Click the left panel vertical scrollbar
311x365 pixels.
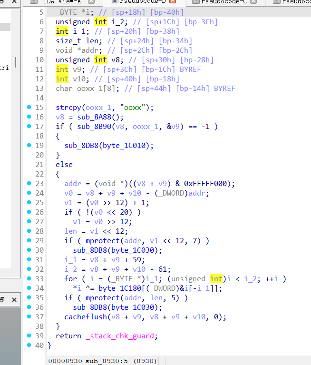click(x=15, y=62)
